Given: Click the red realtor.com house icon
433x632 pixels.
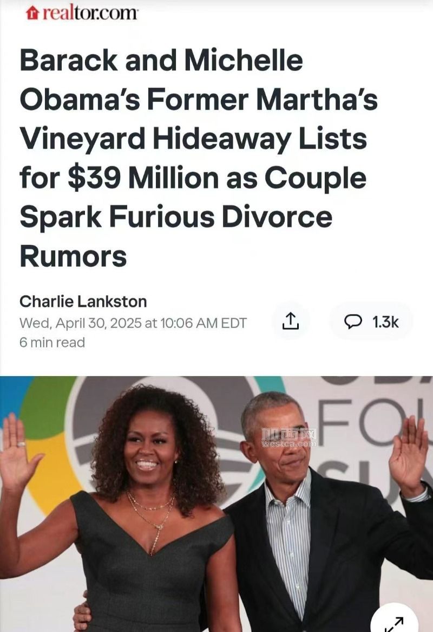Looking at the screenshot, I should pyautogui.click(x=32, y=14).
